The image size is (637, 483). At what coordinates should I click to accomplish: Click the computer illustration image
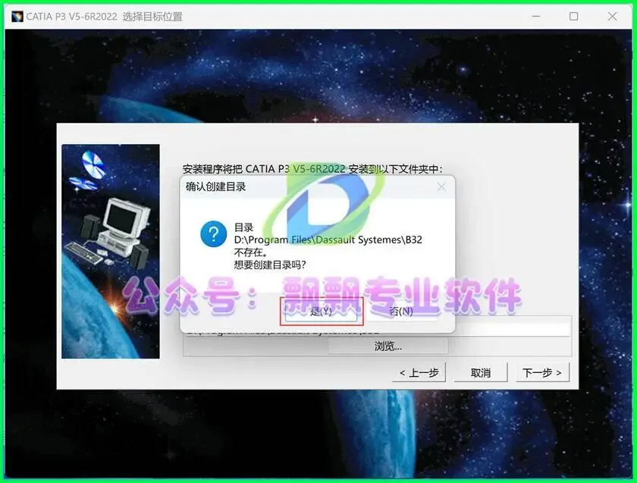(x=111, y=252)
